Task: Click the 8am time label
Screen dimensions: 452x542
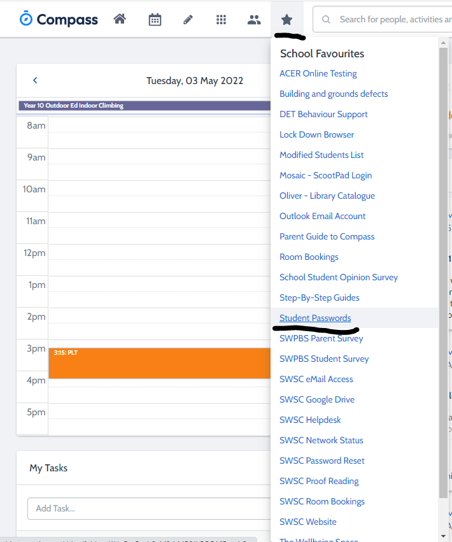Action: (x=36, y=126)
